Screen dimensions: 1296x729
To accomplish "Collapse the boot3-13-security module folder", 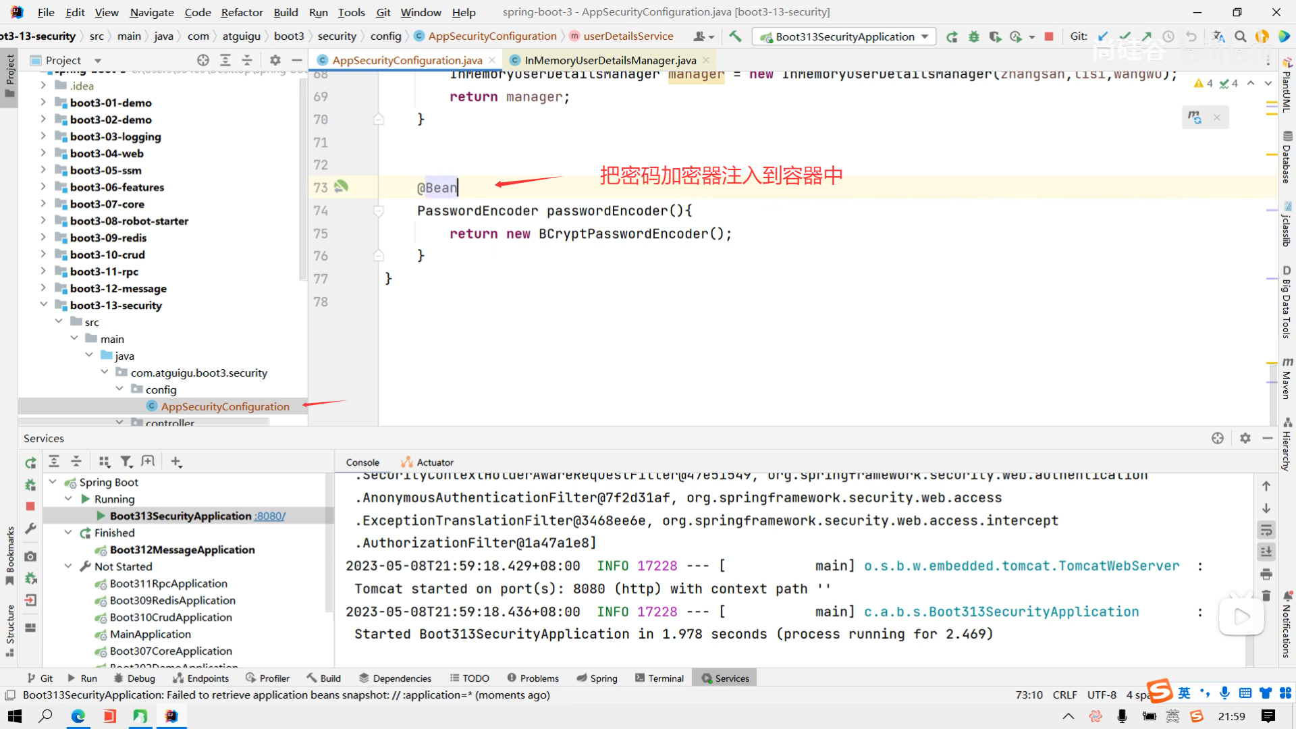I will [44, 305].
